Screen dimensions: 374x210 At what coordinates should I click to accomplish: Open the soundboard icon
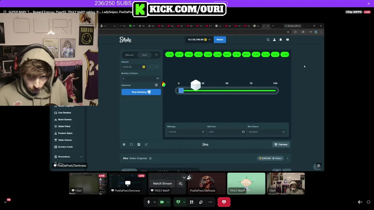coord(201,202)
